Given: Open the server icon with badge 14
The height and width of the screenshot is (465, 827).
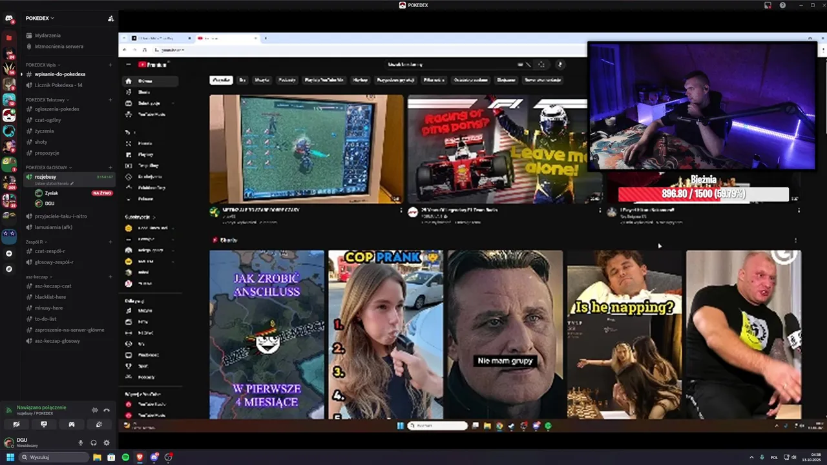Looking at the screenshot, I should coord(9,68).
